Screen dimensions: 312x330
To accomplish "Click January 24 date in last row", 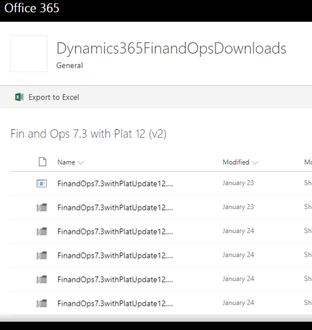I will coord(238,303).
